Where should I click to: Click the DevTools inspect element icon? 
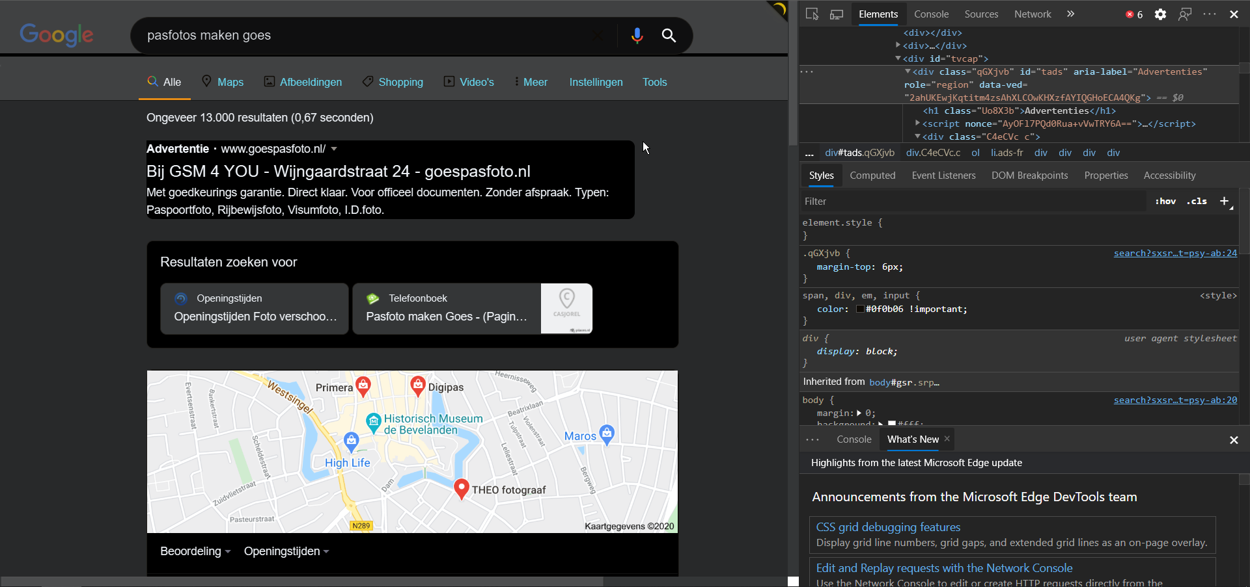point(812,14)
